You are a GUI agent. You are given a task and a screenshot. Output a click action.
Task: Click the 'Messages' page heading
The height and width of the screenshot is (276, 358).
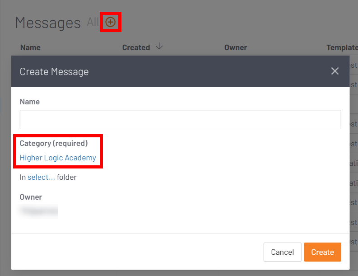coord(48,23)
